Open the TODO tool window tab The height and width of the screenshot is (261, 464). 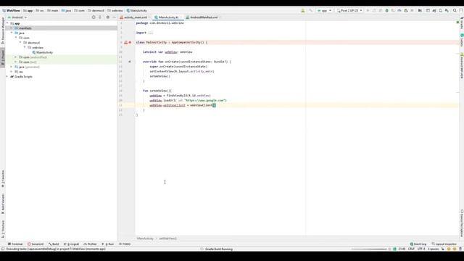click(125, 244)
